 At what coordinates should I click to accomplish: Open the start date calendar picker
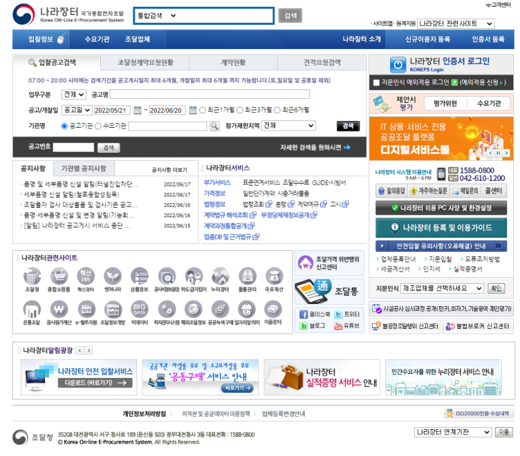[x=138, y=110]
